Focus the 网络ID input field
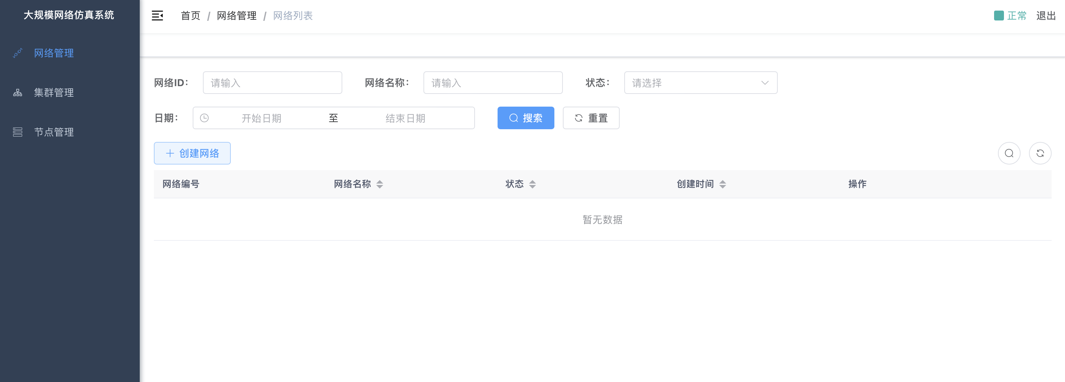Viewport: 1065px width, 382px height. [x=272, y=83]
